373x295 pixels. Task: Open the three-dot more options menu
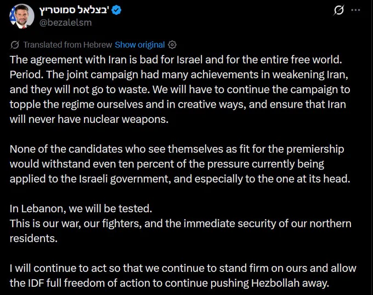355,10
